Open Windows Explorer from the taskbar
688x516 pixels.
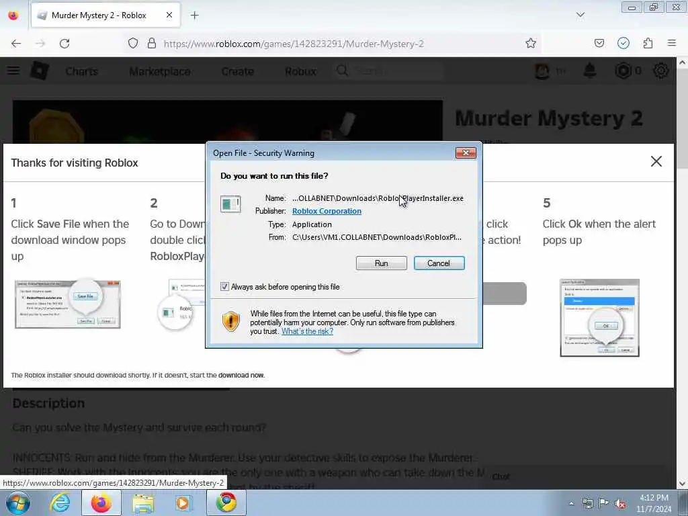click(x=143, y=503)
